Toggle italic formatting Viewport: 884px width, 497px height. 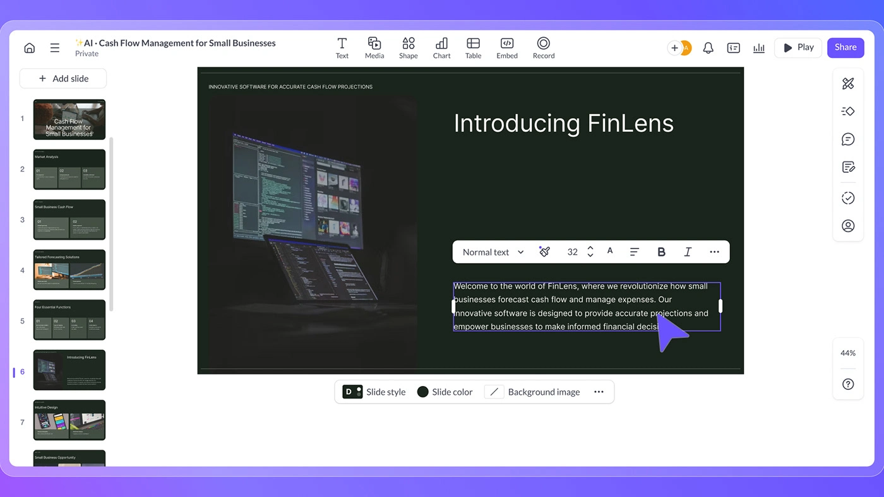688,252
